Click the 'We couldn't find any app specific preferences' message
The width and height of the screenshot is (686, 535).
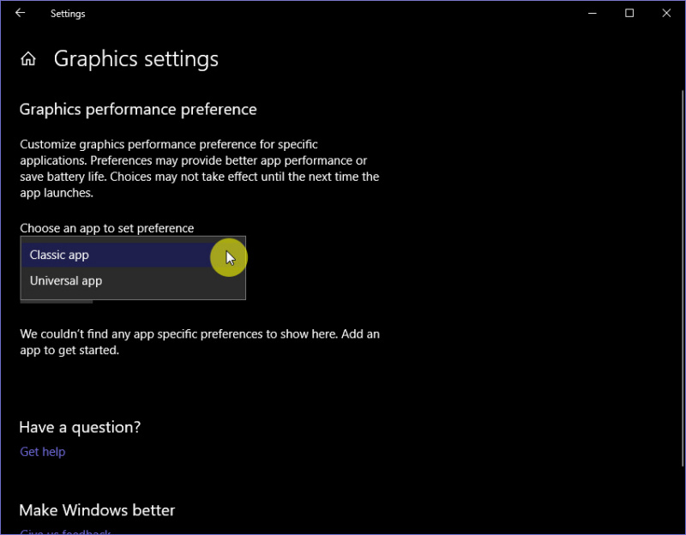point(200,342)
